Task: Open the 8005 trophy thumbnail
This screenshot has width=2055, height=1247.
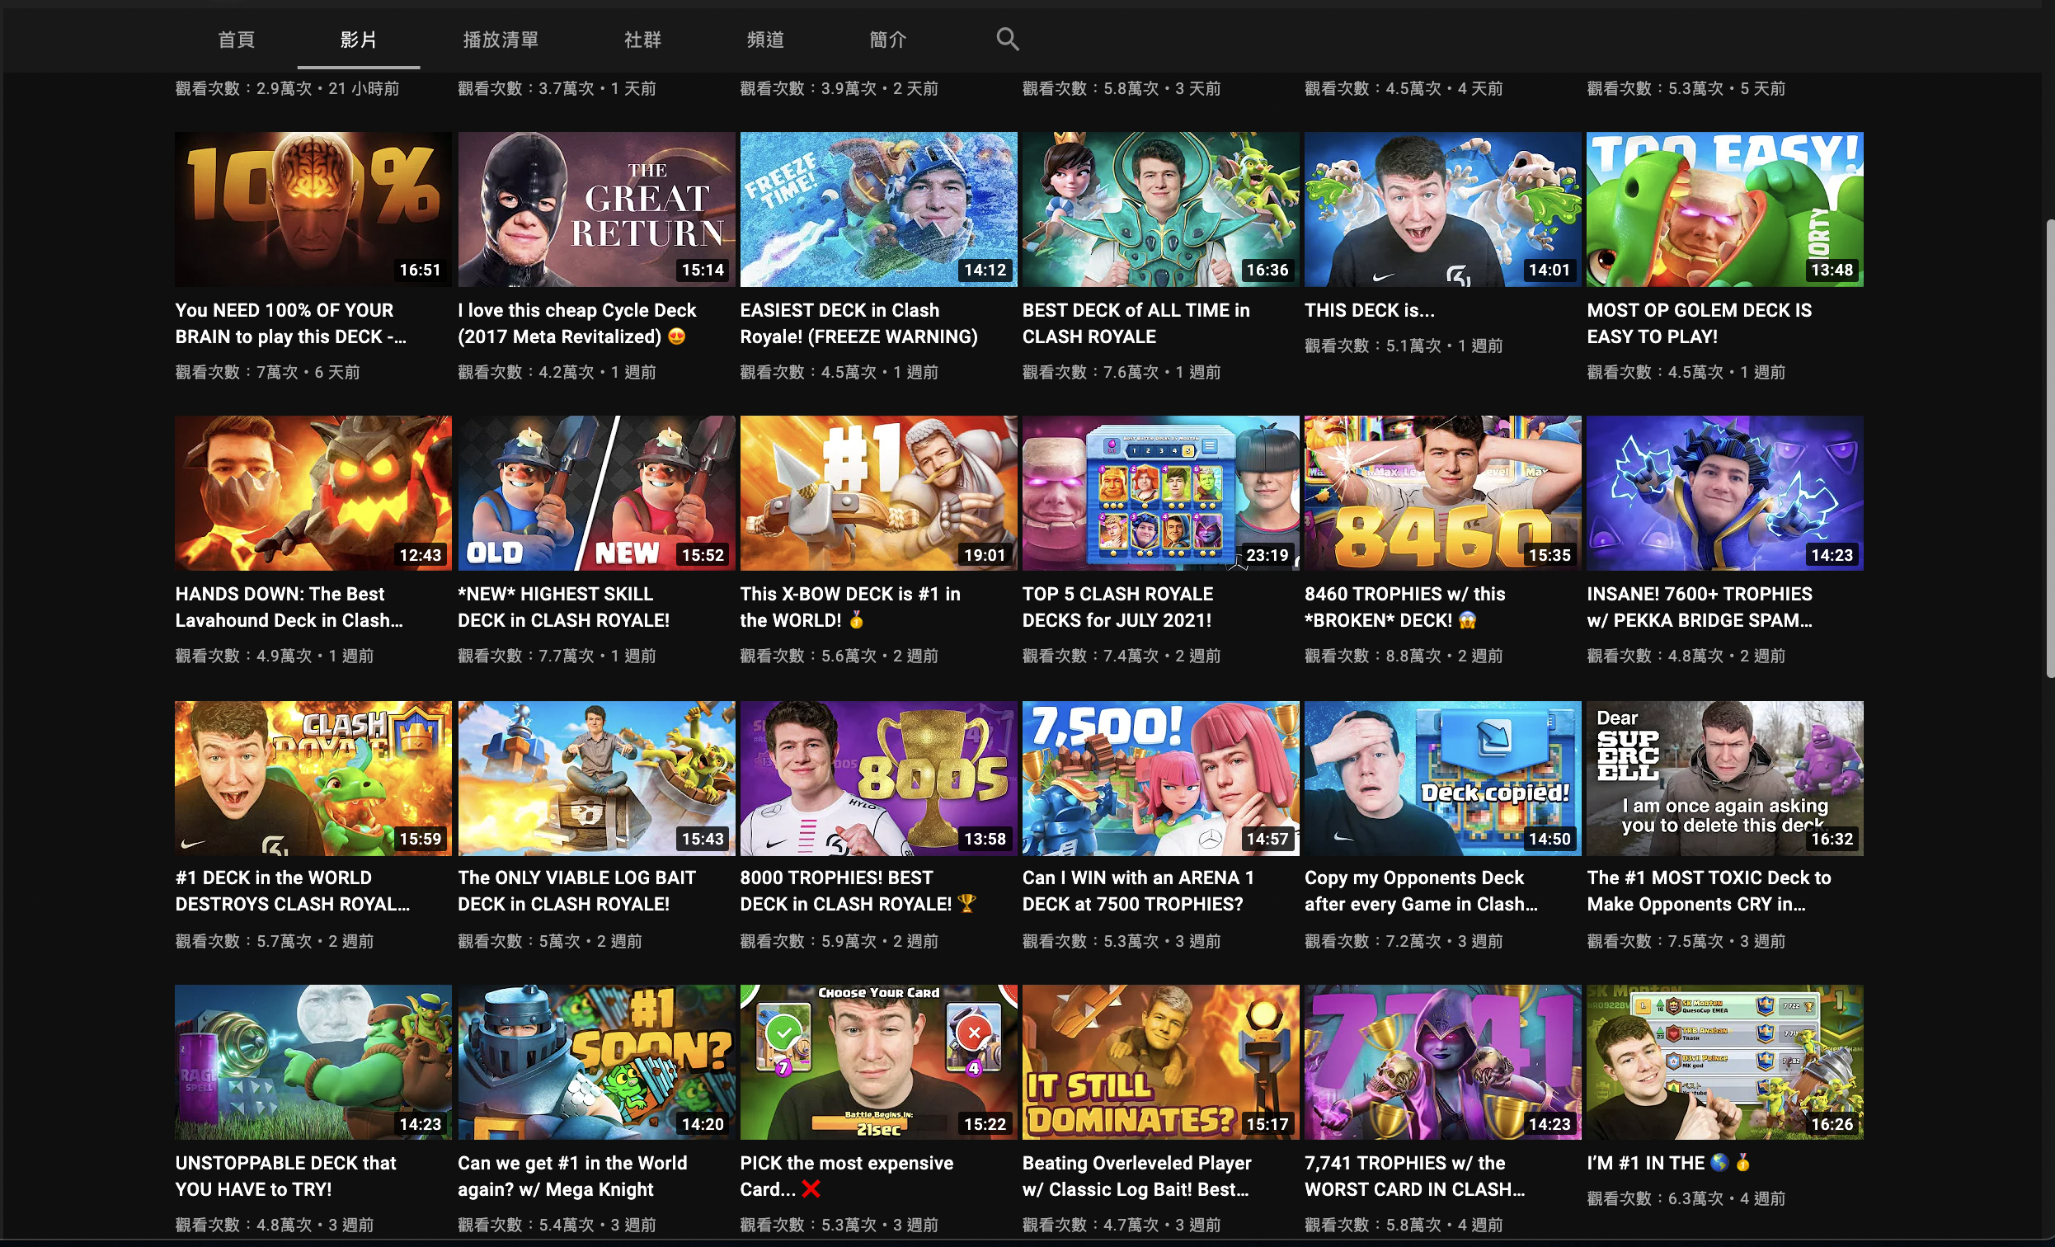Action: pos(878,779)
